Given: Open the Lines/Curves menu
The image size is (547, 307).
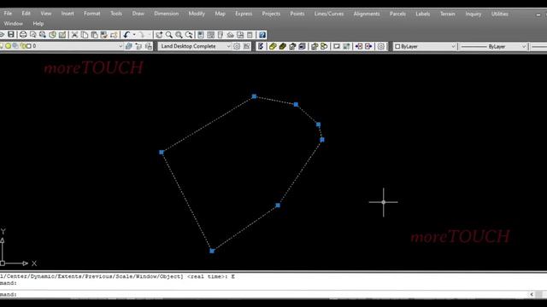Looking at the screenshot, I should tap(329, 14).
